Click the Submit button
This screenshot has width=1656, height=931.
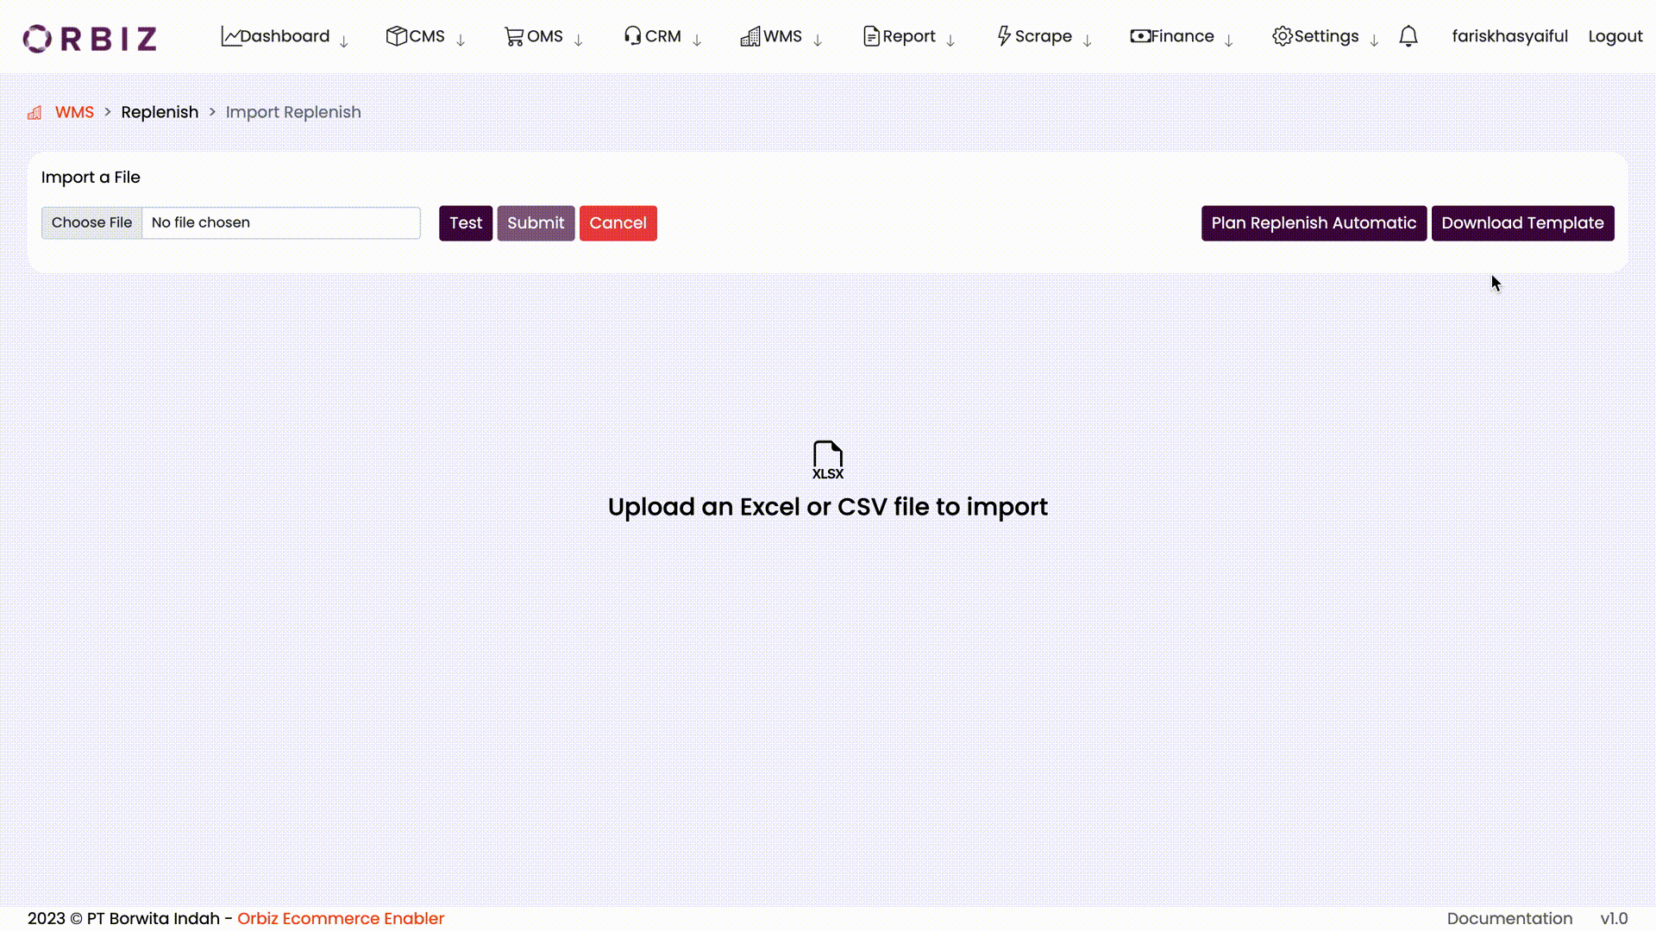point(536,222)
